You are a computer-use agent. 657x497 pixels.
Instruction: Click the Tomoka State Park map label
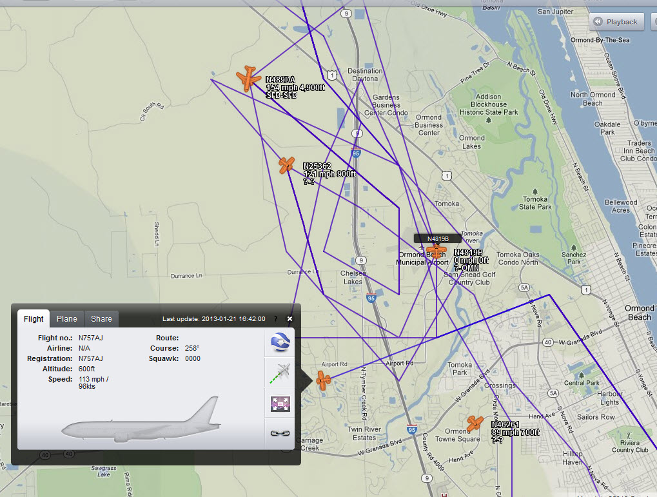[x=535, y=203]
